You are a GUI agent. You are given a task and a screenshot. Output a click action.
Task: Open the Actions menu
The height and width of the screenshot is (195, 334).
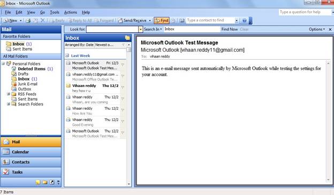71,12
